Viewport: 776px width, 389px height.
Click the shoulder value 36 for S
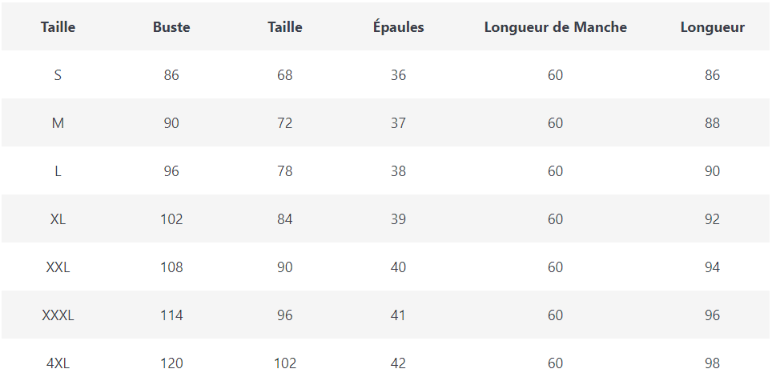(398, 75)
